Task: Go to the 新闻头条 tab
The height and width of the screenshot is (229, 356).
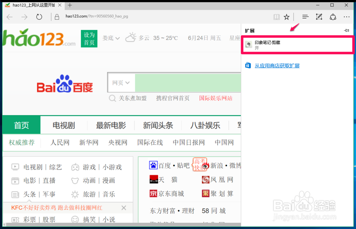Action: tap(158, 125)
